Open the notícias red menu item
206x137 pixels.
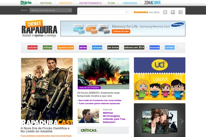pos(33,47)
